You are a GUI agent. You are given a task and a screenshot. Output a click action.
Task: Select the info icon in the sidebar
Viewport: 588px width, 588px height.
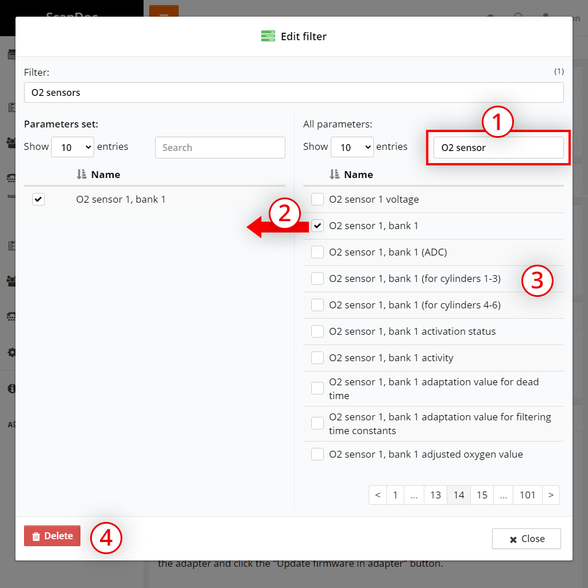click(11, 388)
